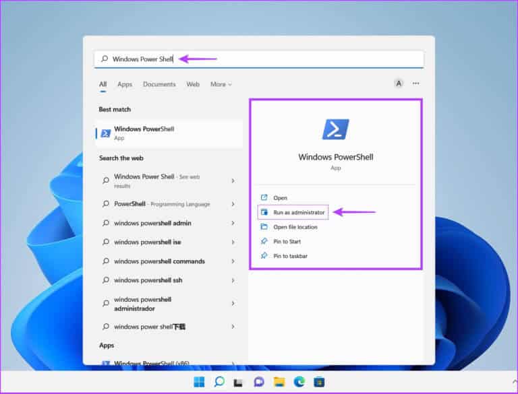Expand chevron for windows powershell administrador
The height and width of the screenshot is (394, 518).
pyautogui.click(x=233, y=303)
